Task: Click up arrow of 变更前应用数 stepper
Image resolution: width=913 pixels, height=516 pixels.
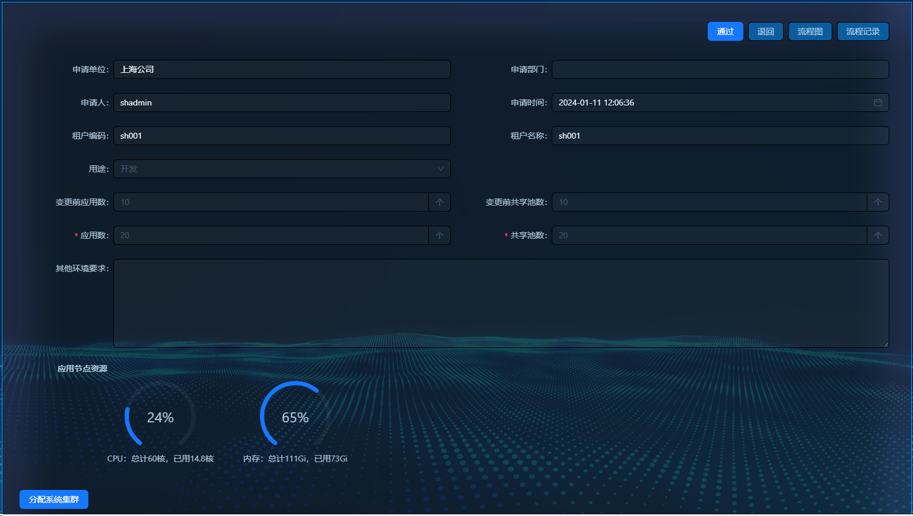Action: [x=440, y=202]
